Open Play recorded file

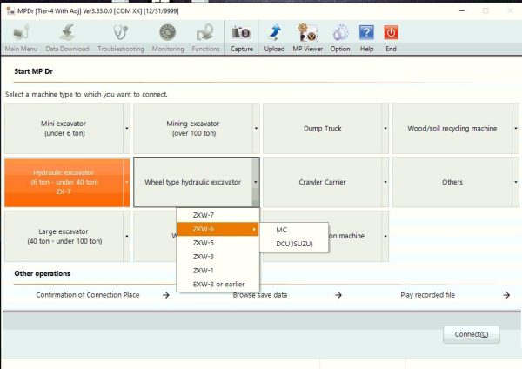coord(427,295)
